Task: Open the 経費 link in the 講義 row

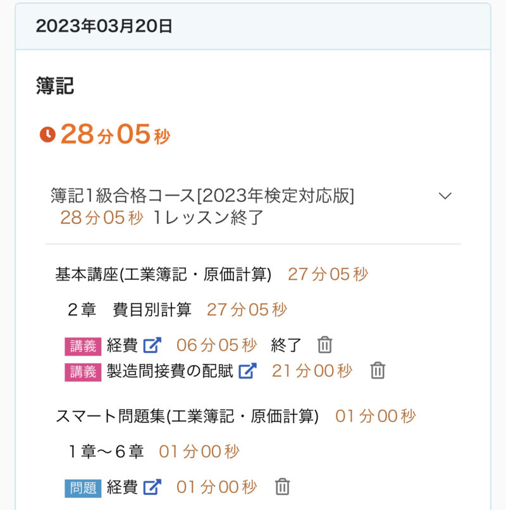Action: pos(122,345)
